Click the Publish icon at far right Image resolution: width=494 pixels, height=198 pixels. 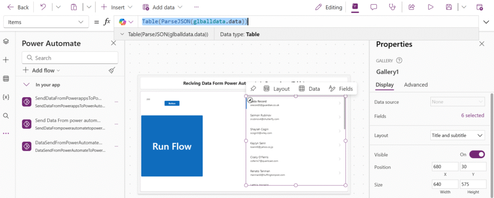pos(479,7)
